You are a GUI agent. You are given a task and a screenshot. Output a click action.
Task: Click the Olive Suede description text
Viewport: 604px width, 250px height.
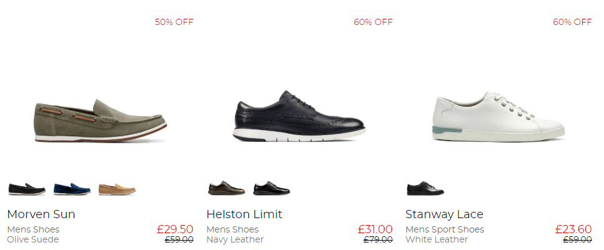pos(33,239)
